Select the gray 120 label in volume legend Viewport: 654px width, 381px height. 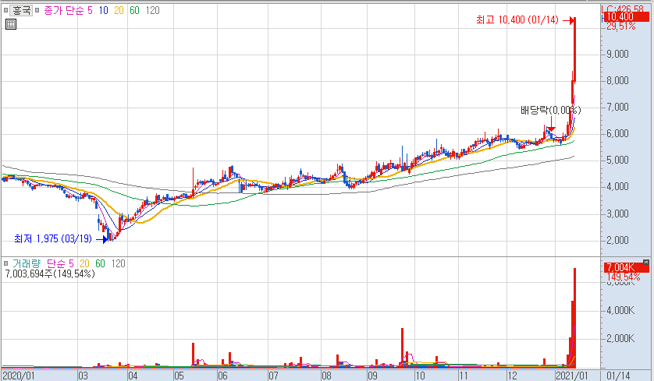click(x=119, y=263)
